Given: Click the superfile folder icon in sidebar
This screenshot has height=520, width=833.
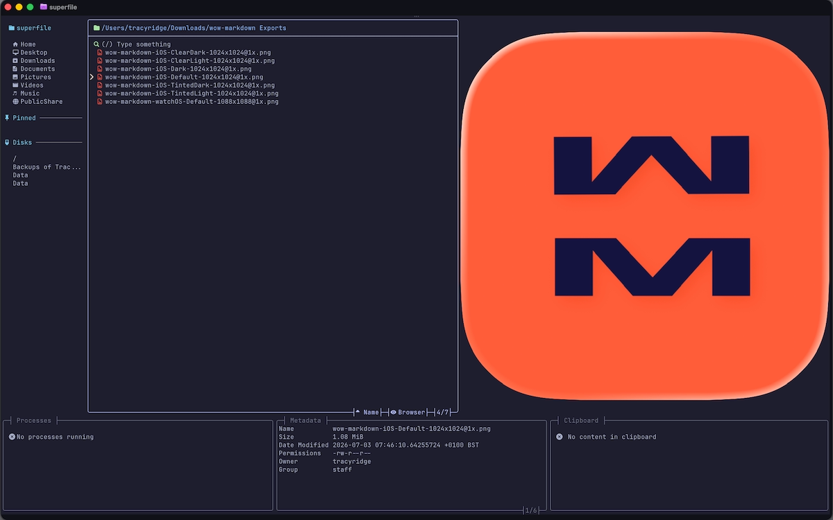Looking at the screenshot, I should pos(11,28).
